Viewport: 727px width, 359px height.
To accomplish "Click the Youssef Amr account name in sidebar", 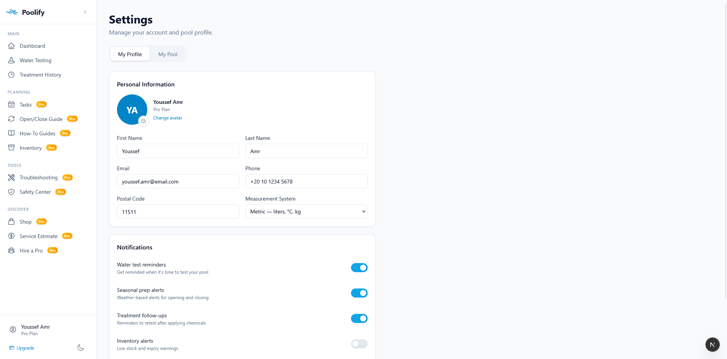I will [36, 327].
